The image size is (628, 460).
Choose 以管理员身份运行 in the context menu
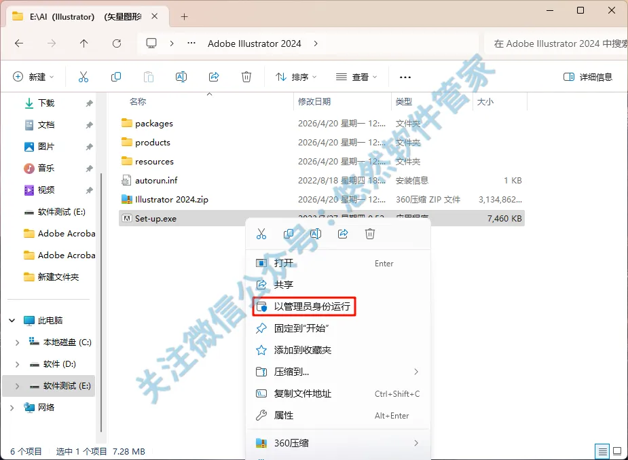tap(338, 306)
